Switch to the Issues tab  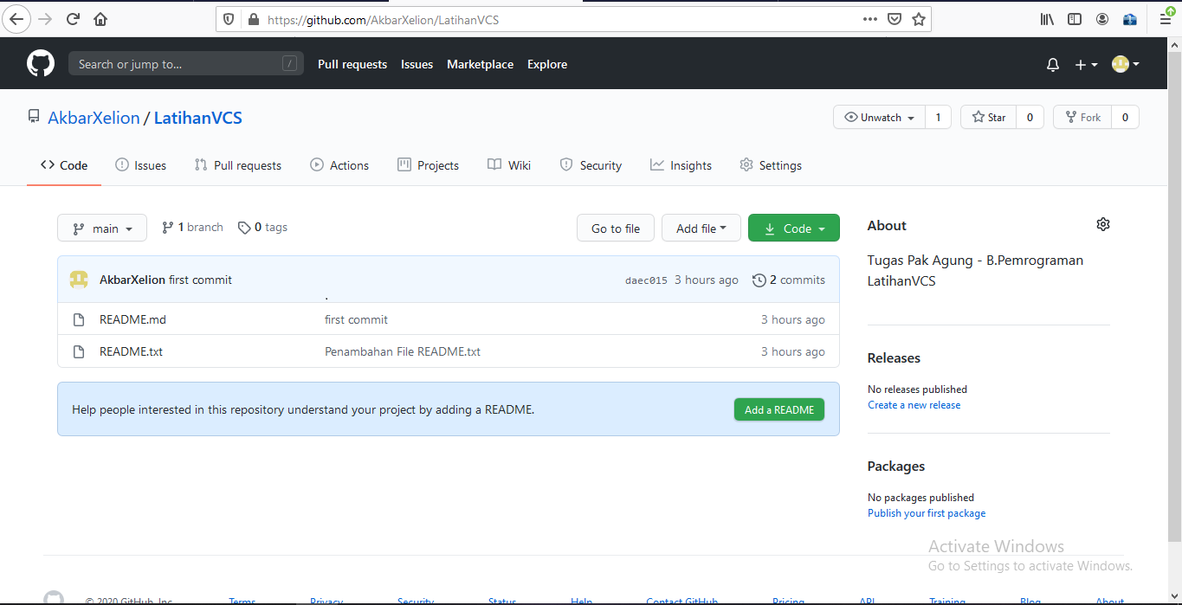pyautogui.click(x=140, y=165)
